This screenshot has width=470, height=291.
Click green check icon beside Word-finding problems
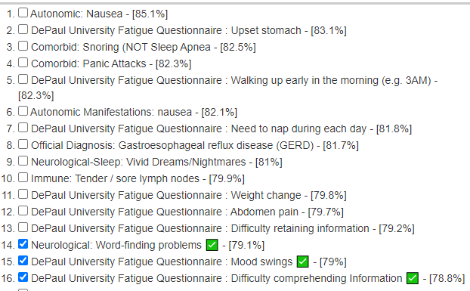click(212, 245)
